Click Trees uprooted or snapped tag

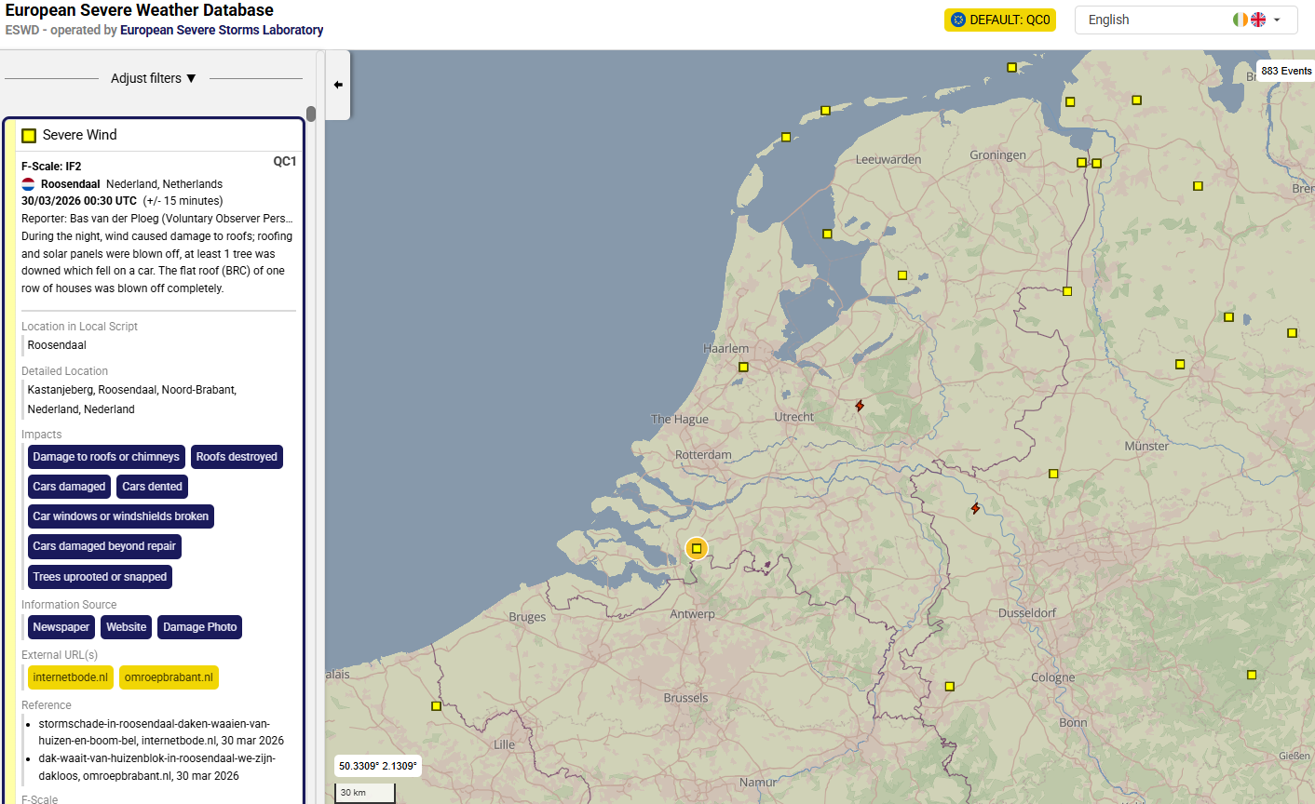tap(100, 577)
